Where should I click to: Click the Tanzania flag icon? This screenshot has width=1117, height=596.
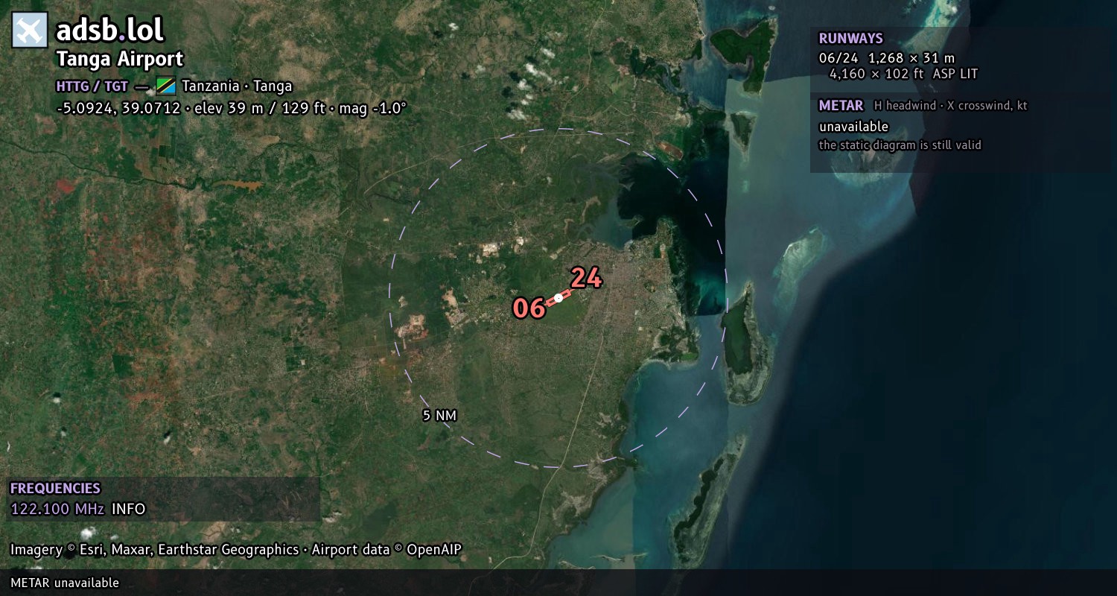pos(165,86)
